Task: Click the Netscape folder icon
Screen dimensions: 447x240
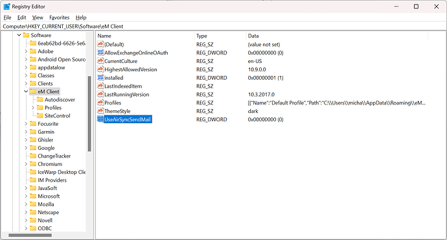Action: (x=33, y=212)
